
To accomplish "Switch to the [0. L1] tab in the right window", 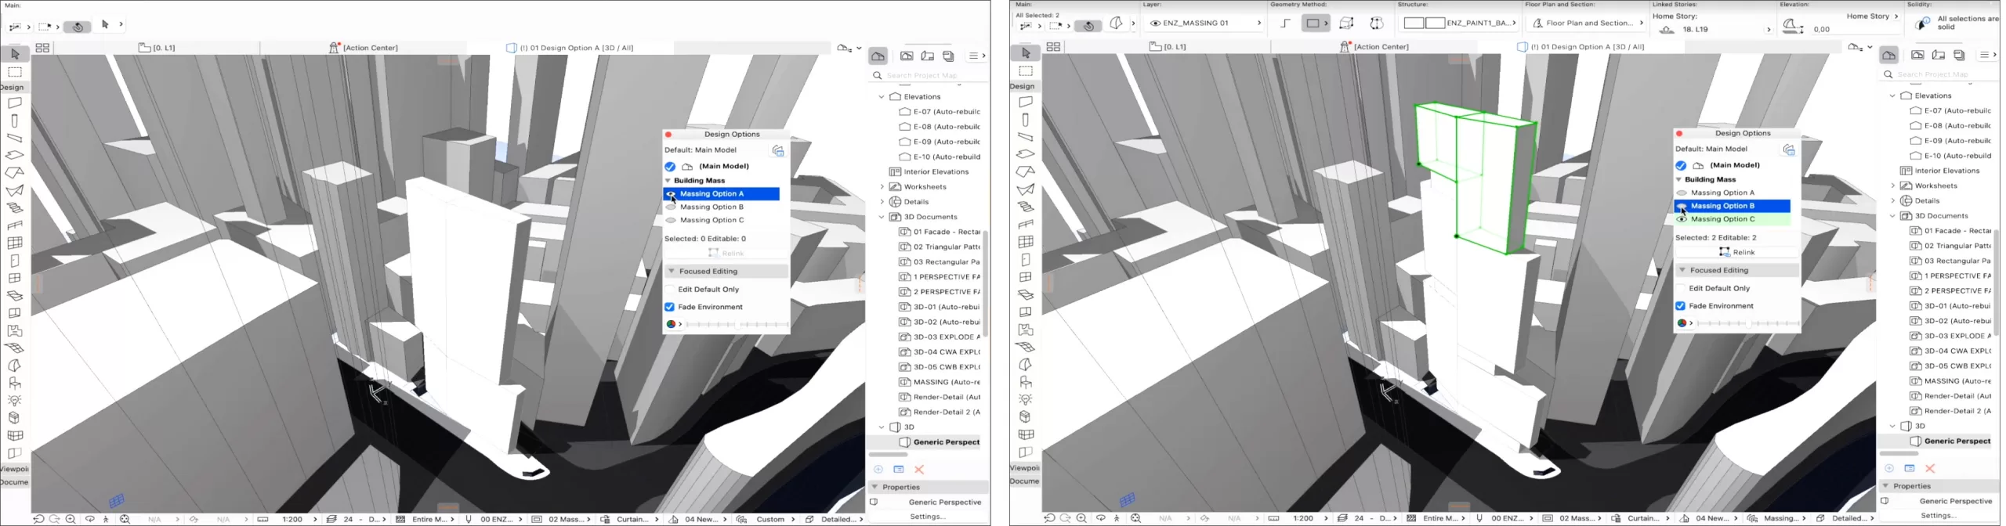I will tap(1168, 47).
